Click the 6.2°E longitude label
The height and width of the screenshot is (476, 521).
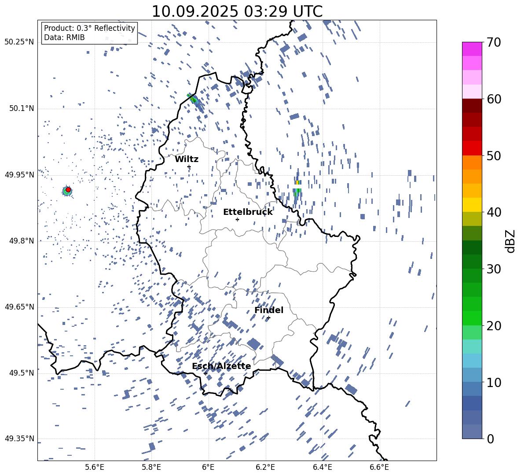[x=265, y=467]
